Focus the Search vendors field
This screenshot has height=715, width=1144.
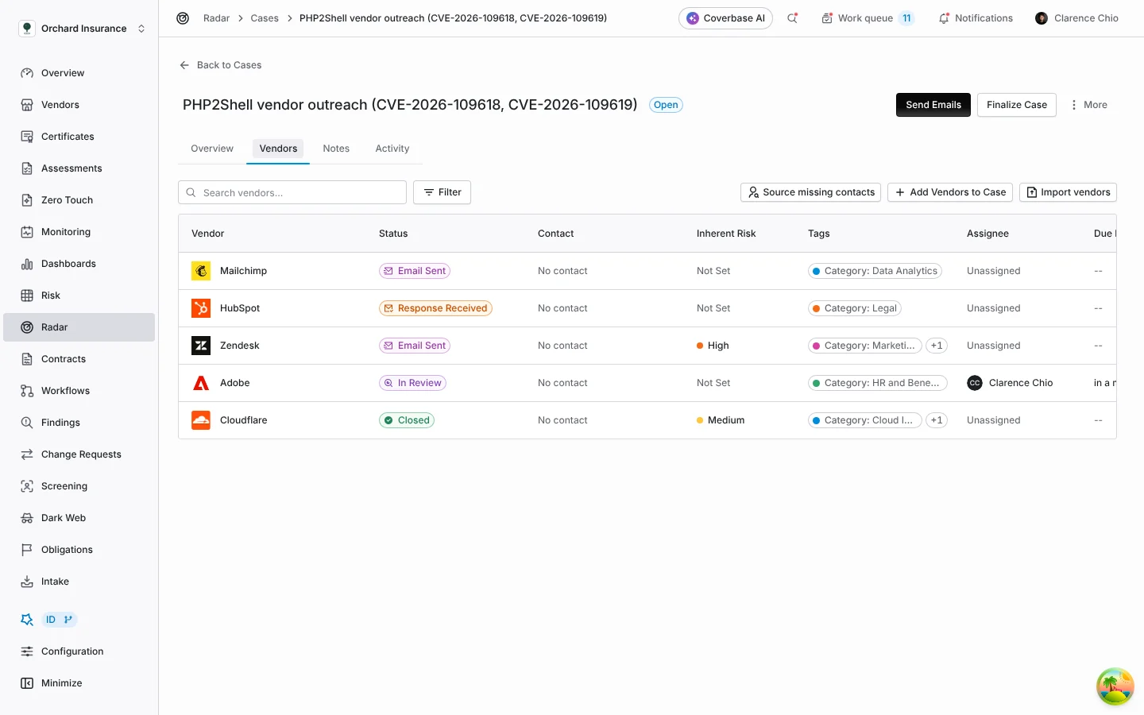292,192
